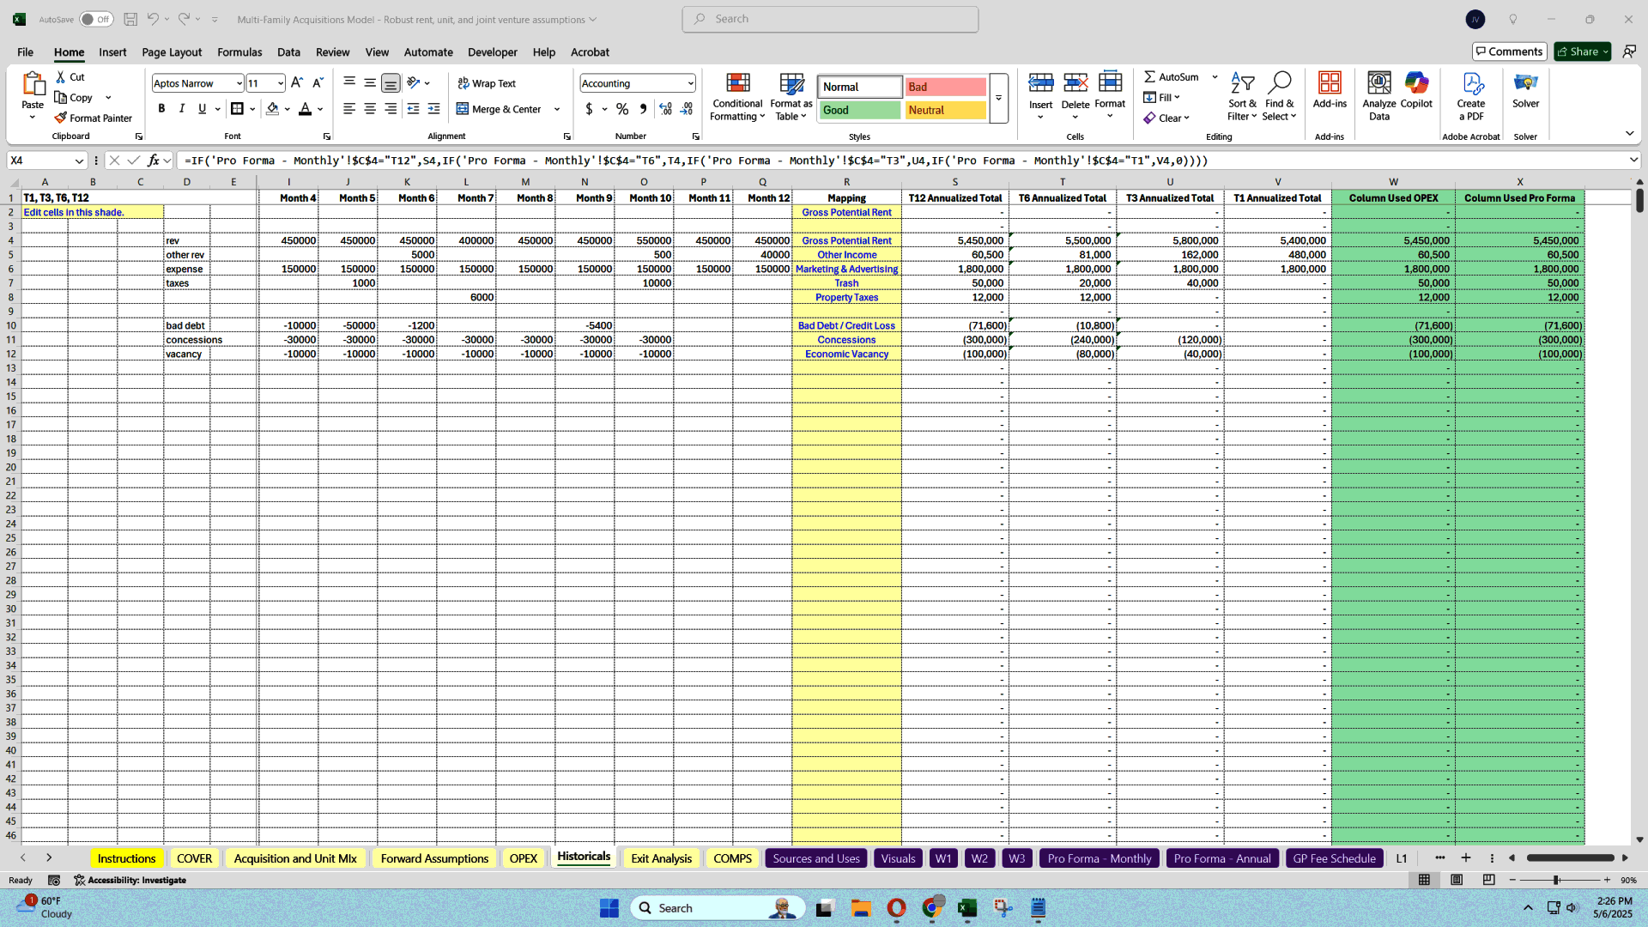Open fill color picker dropdown

click(x=288, y=109)
